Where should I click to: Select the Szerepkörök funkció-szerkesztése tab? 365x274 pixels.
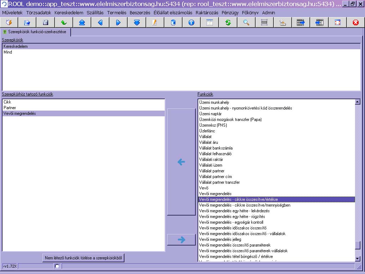(36, 32)
